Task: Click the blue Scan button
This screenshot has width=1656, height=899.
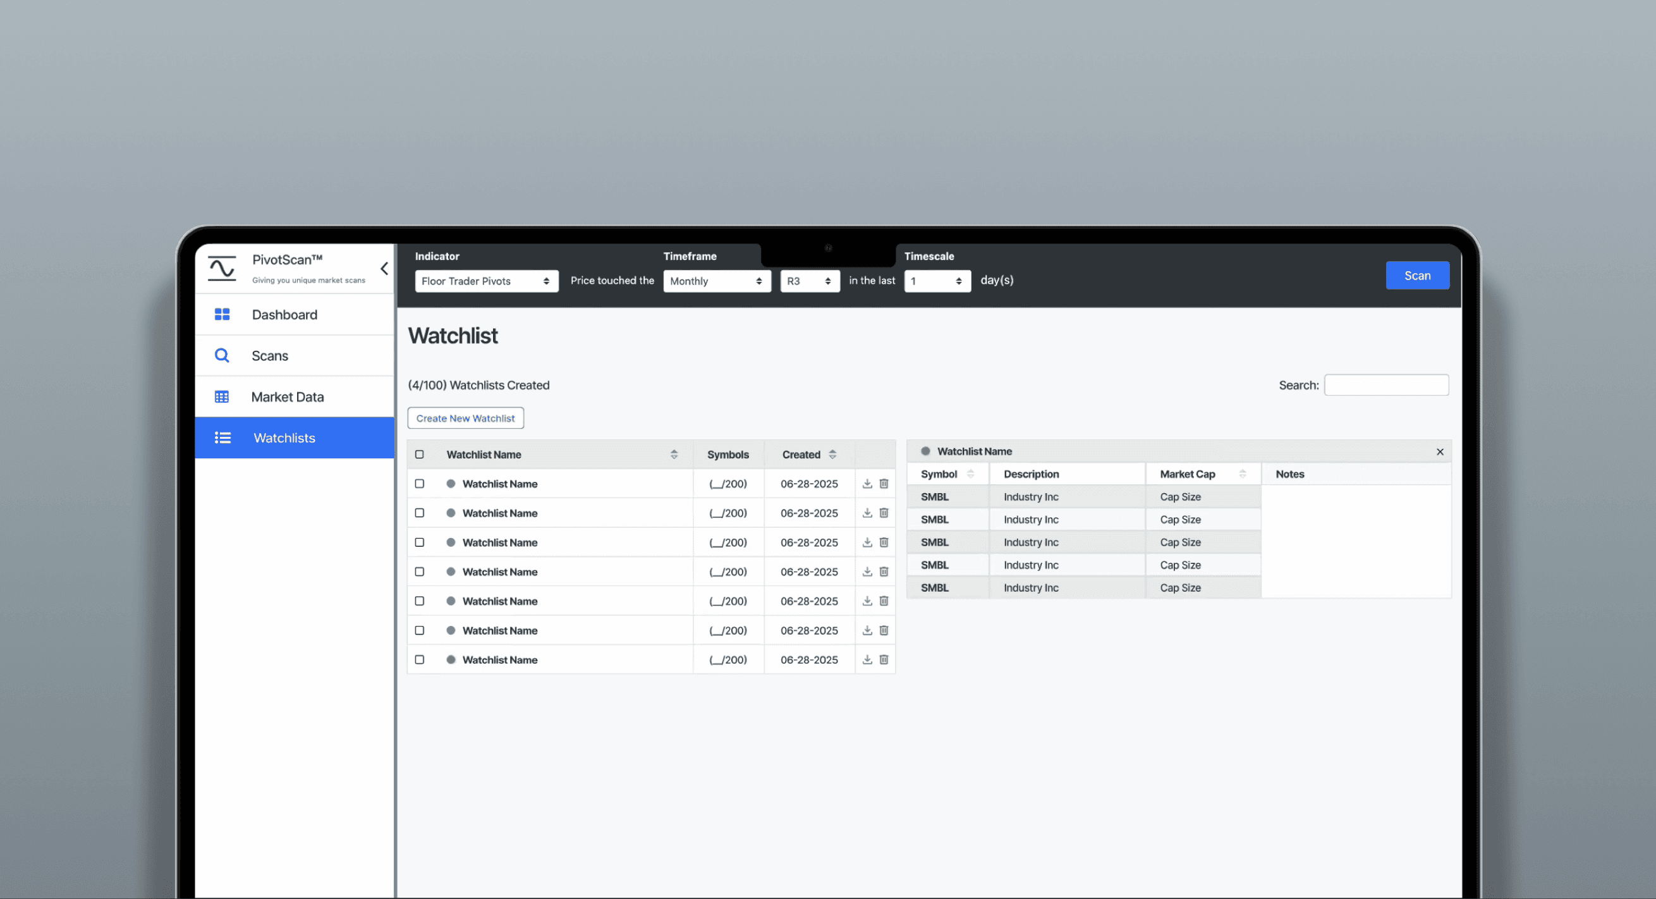Action: (1418, 275)
